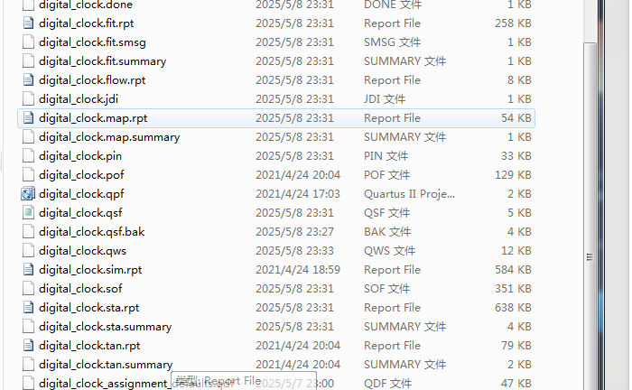Viewport: 632px width, 390px height.
Task: Select file digital_clock.fit.summary by name
Action: coord(102,61)
